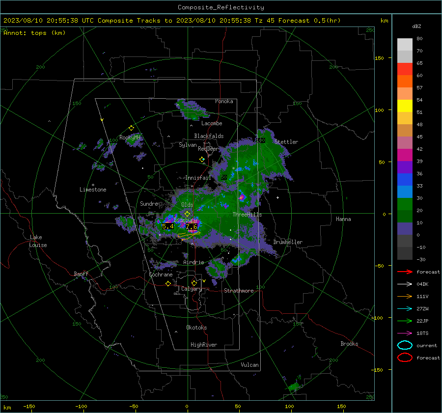Screen dimensions: 442x413
Task: Click the Blackfalds city label
Action: tap(209, 136)
